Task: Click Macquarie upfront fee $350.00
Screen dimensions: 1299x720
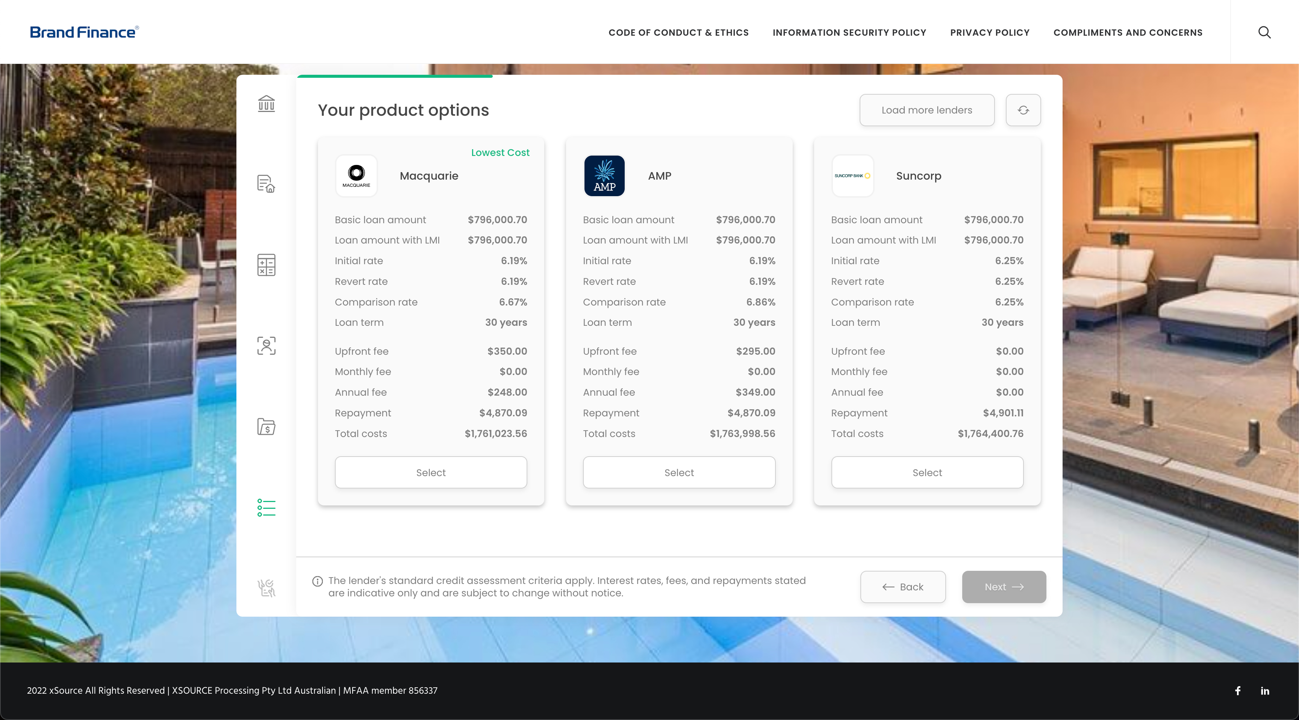Action: coord(507,351)
